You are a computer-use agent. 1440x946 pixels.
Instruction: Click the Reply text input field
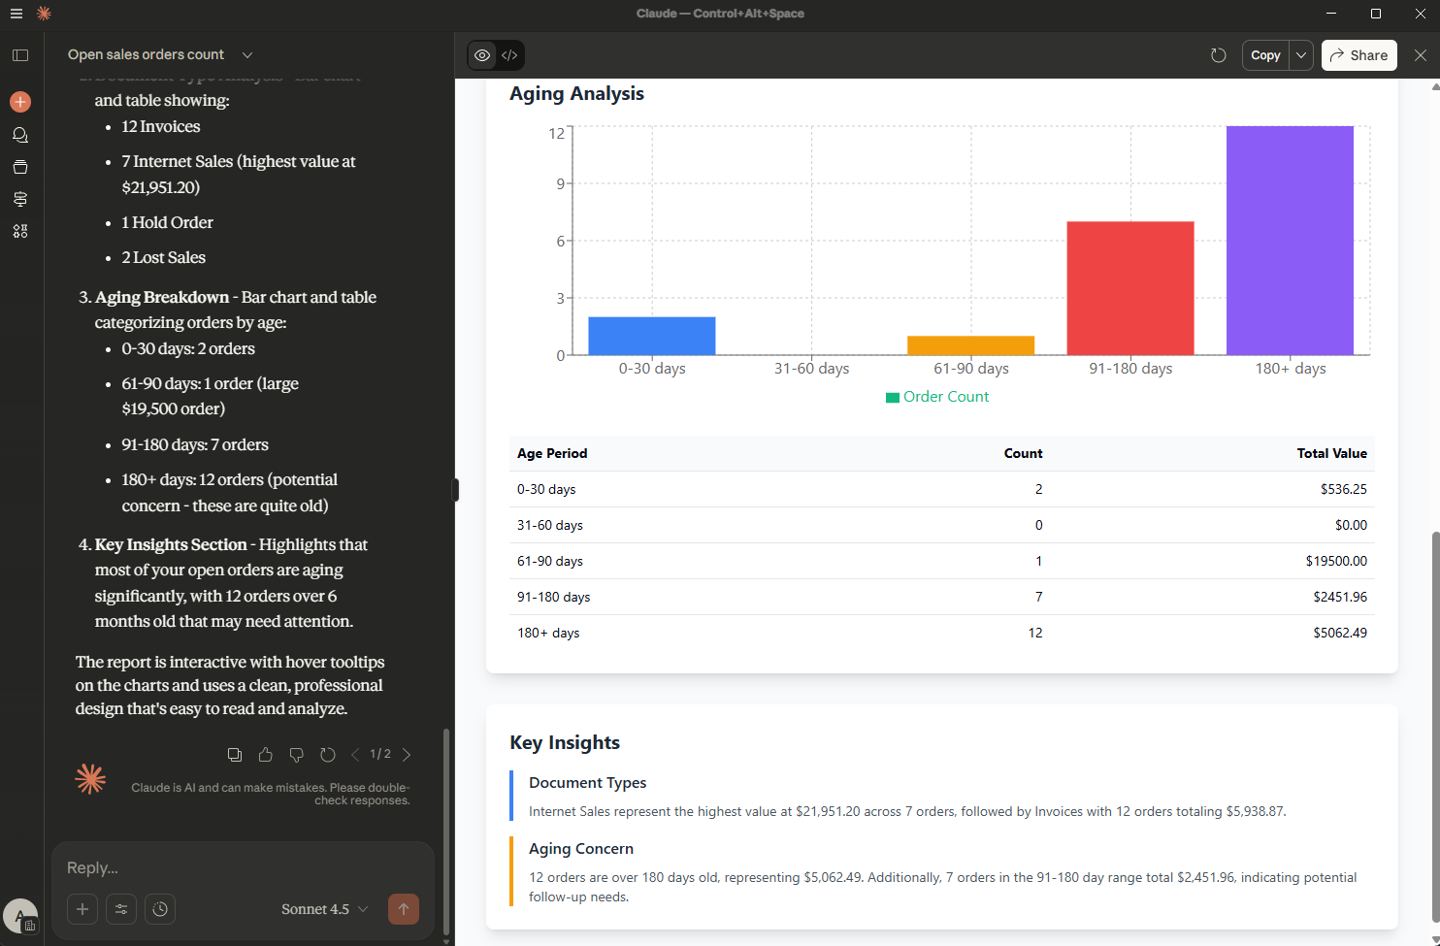[x=243, y=867]
